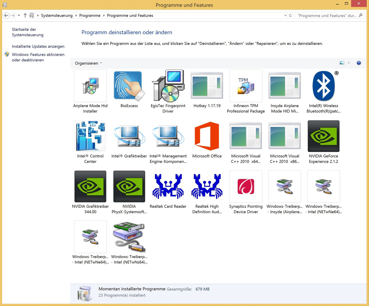Open Startseite der Systemsteuerung
Image resolution: width=369 pixels, height=306 pixels.
pos(28,32)
